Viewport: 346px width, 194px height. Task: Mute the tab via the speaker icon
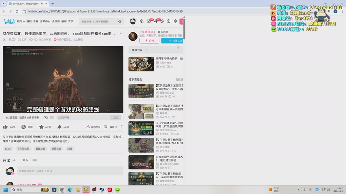coord(42,3)
